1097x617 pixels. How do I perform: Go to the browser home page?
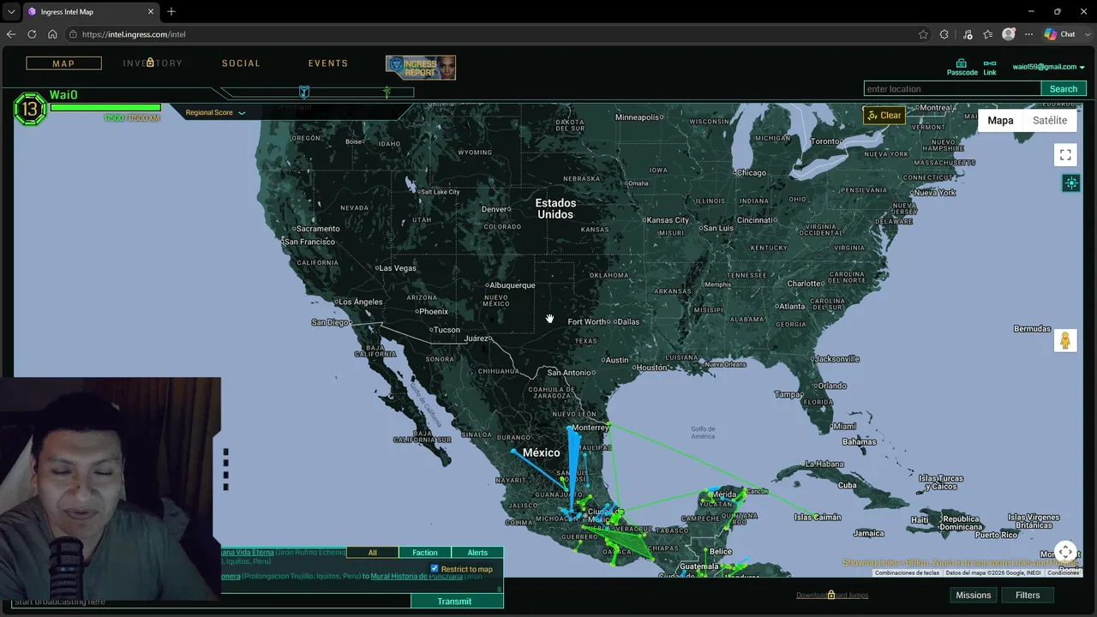[x=52, y=34]
